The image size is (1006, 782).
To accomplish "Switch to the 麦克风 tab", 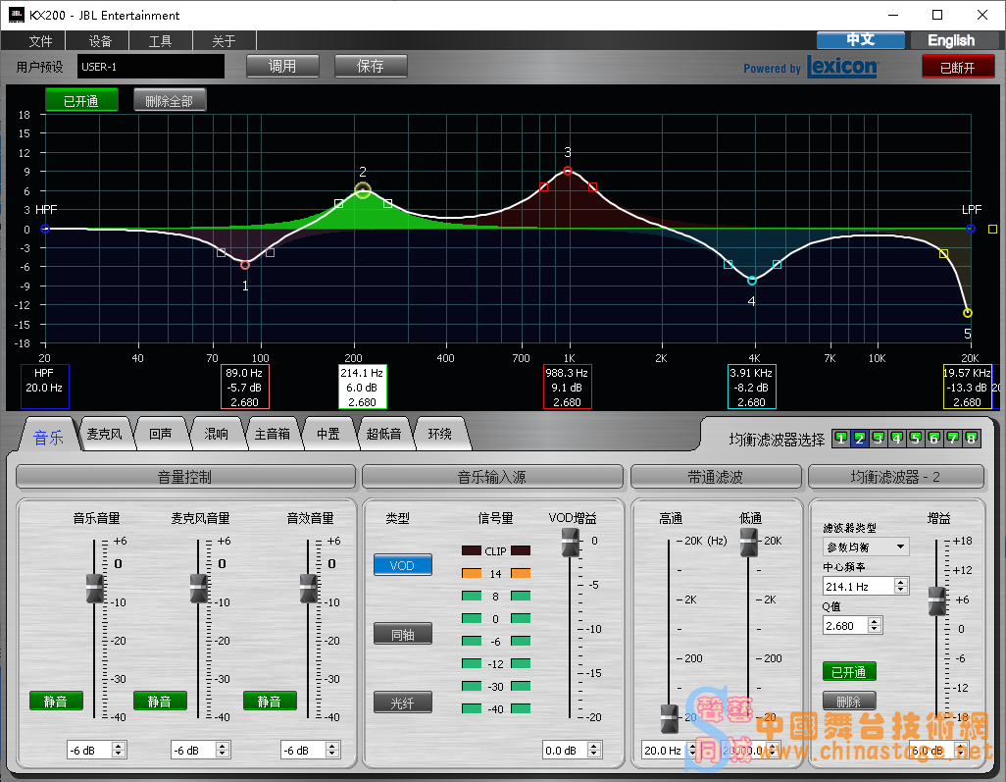I will (105, 434).
